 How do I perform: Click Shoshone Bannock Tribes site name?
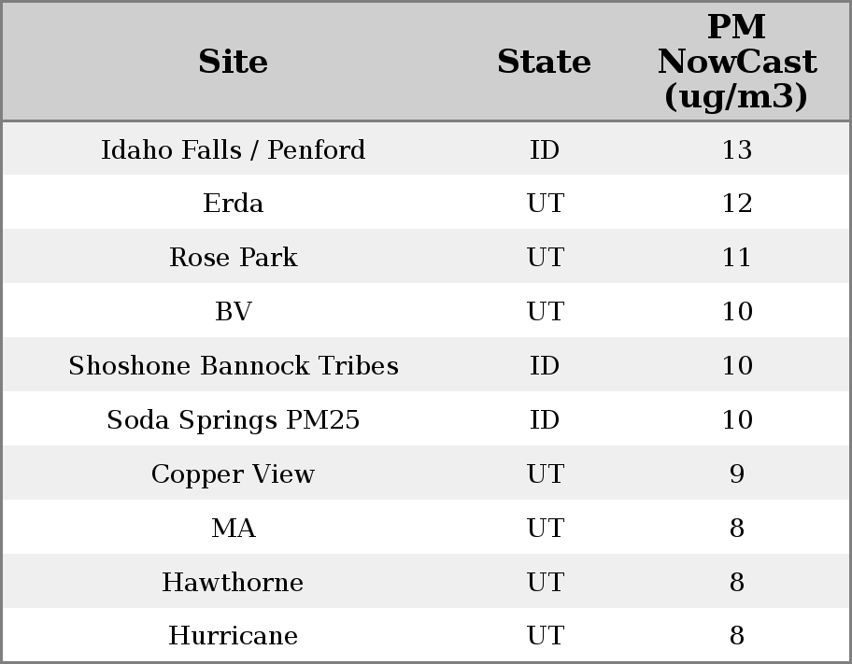pyautogui.click(x=233, y=366)
